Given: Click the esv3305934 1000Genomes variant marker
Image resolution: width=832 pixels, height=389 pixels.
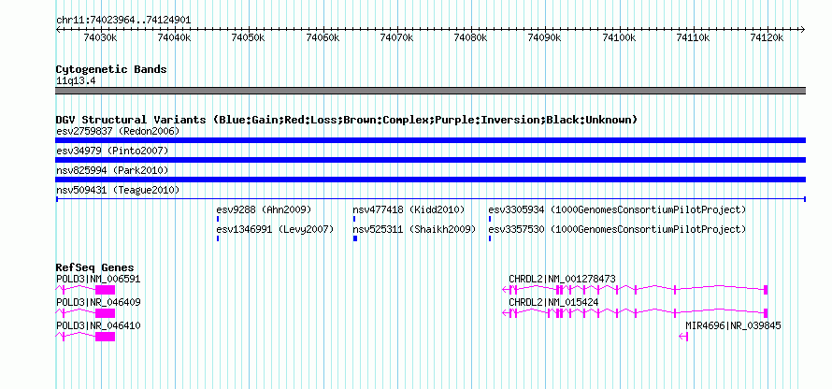Looking at the screenshot, I should [x=489, y=219].
